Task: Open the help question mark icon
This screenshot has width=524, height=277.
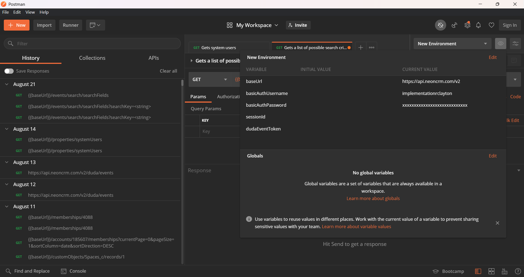Action: 518,271
